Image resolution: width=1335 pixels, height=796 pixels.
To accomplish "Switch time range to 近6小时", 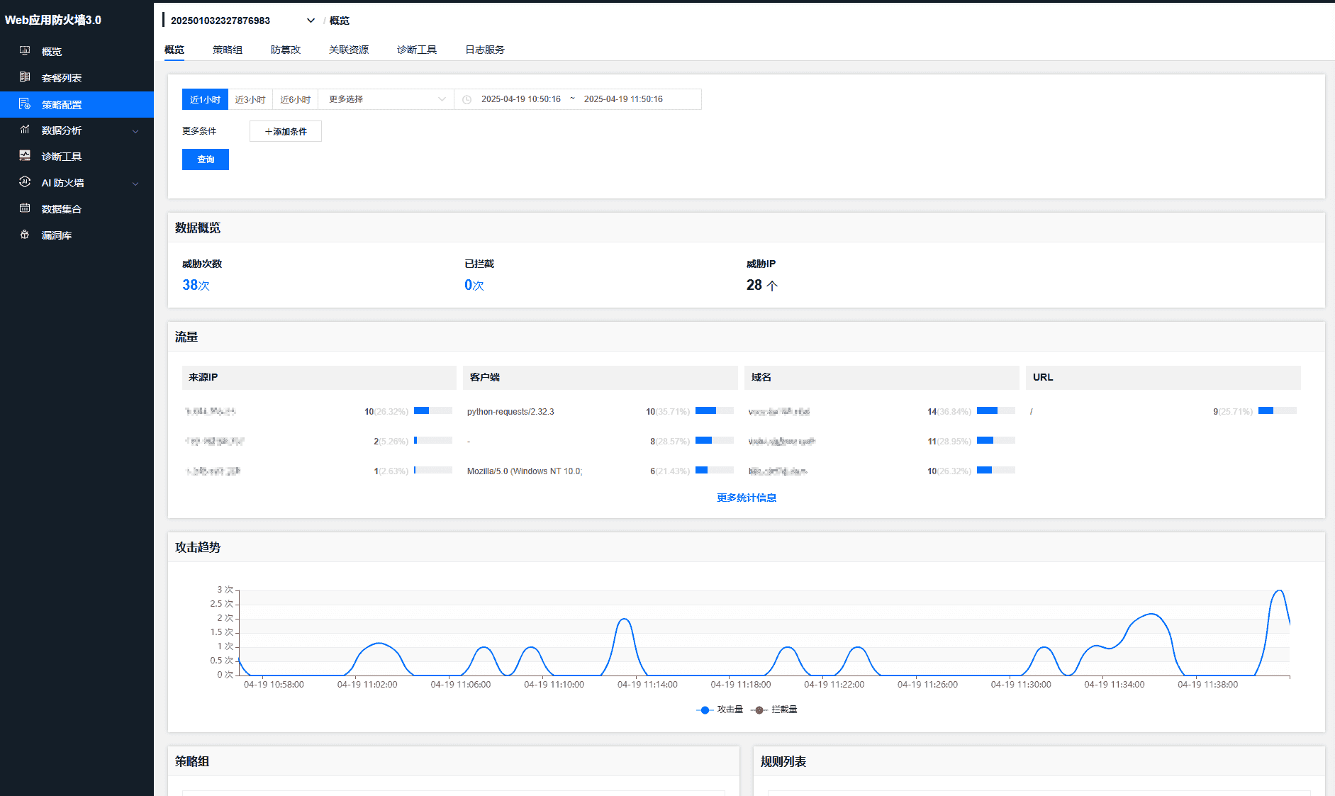I will (295, 99).
